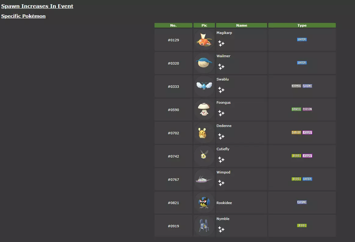Click the shiny sparkle icon under Magikarp

coord(221,43)
